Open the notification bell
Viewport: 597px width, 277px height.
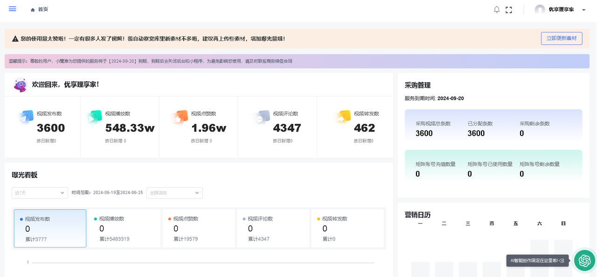pos(496,9)
